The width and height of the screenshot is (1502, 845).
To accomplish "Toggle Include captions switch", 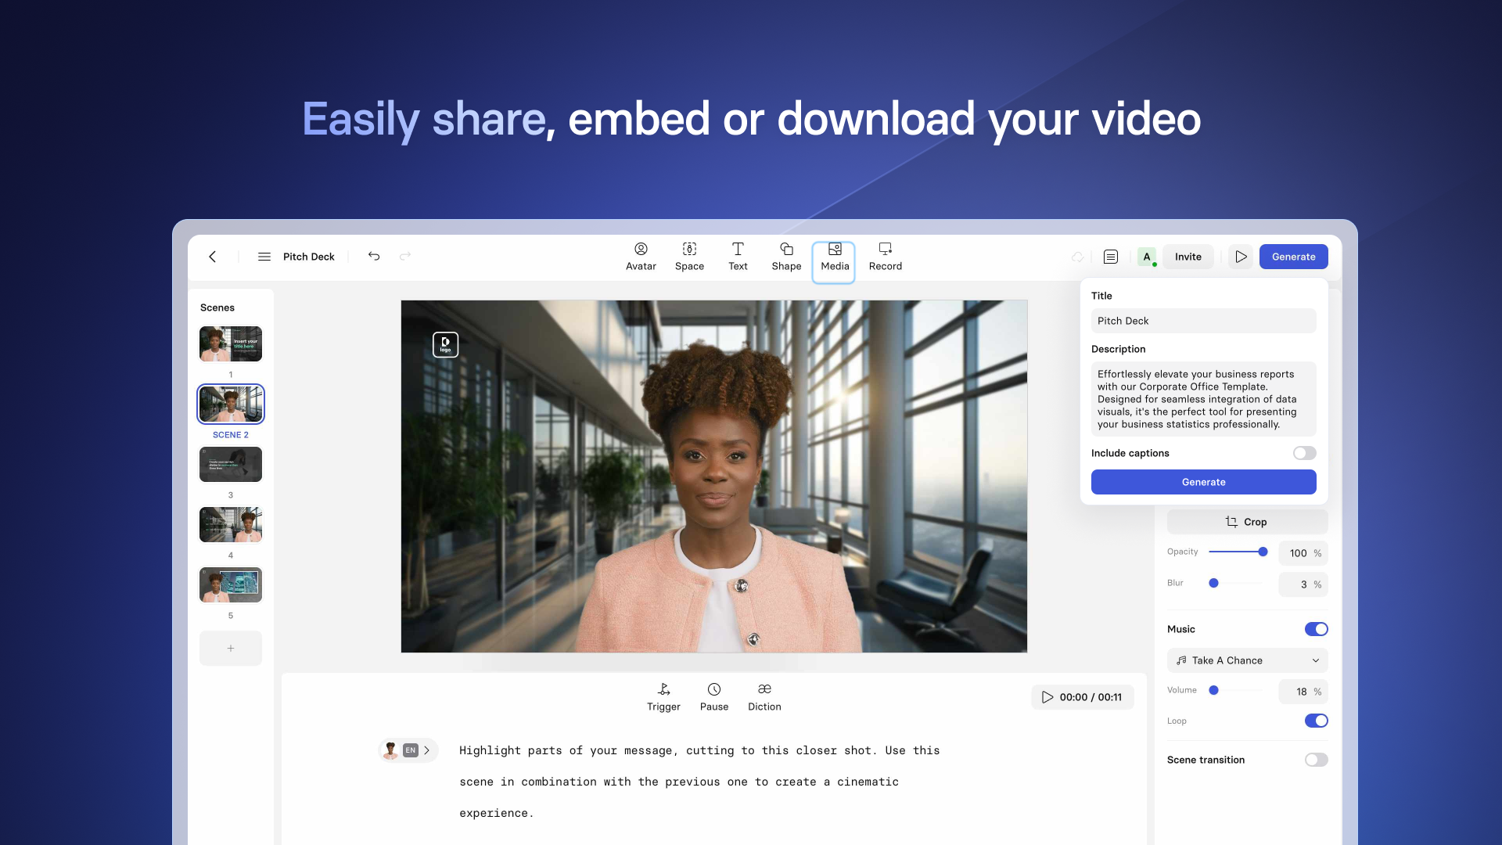I will click(x=1305, y=453).
